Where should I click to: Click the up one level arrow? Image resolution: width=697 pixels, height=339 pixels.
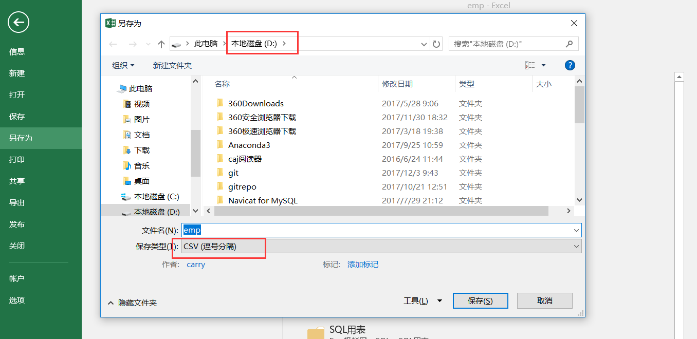161,44
